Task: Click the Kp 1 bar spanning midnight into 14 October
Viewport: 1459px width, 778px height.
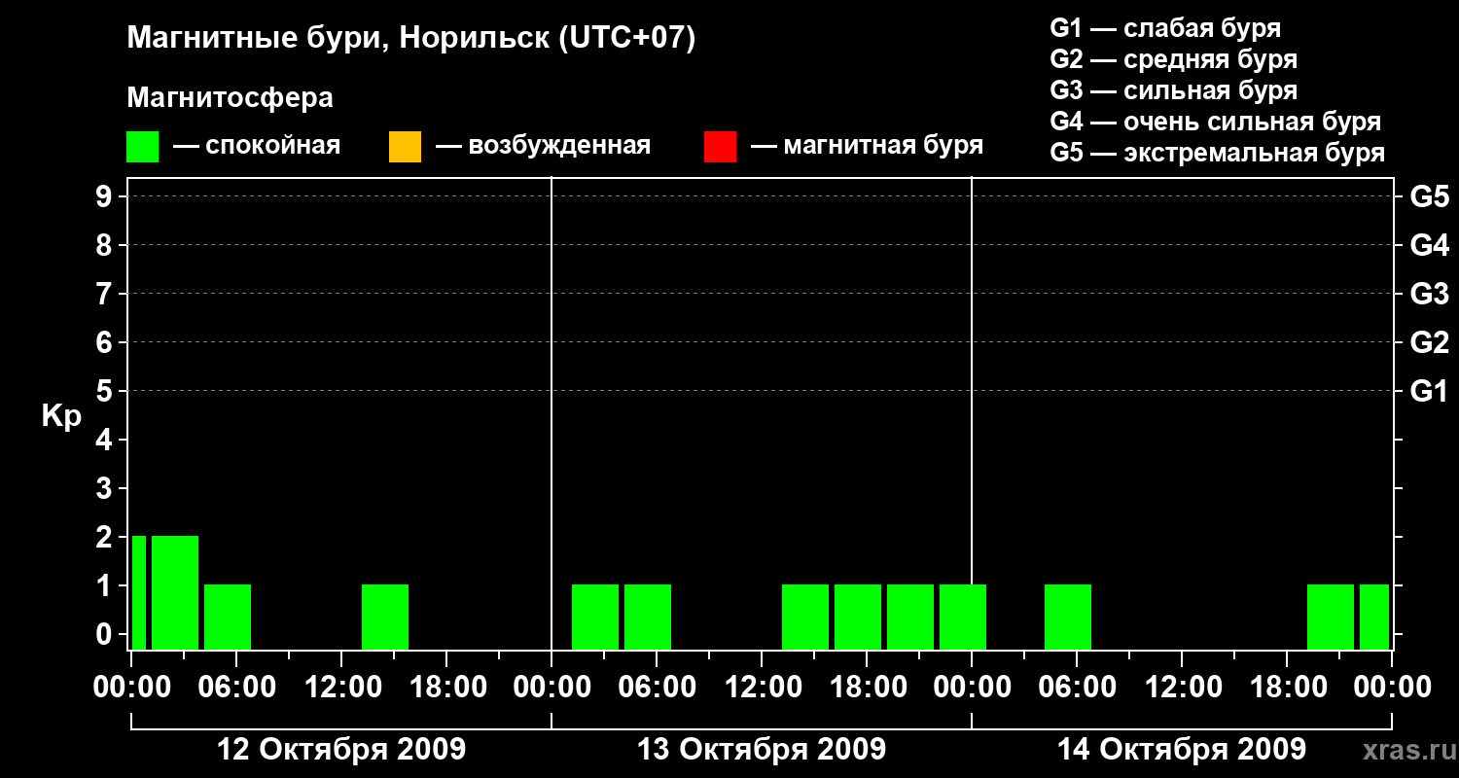Action: [963, 617]
